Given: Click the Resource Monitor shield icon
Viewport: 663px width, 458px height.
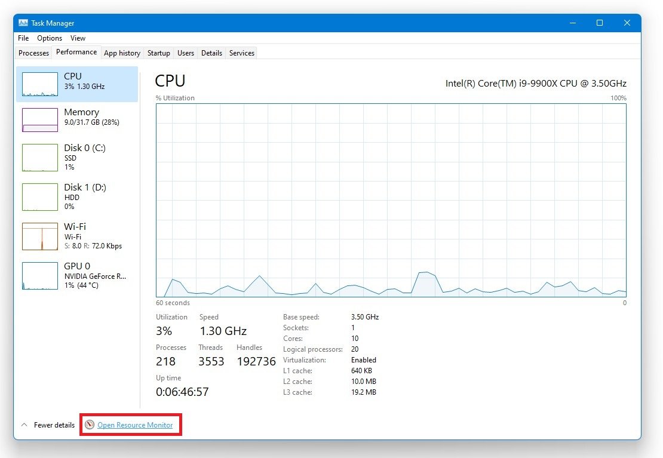Looking at the screenshot, I should click(x=90, y=425).
